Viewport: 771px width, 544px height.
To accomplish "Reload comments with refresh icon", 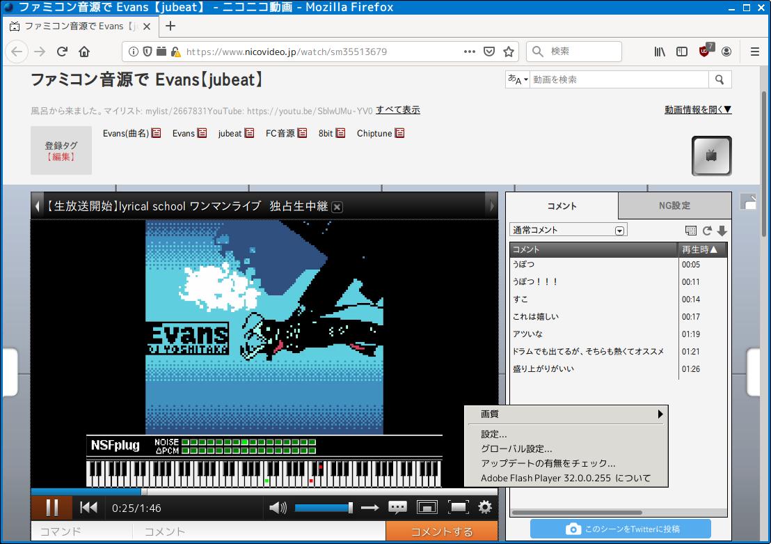I will (x=707, y=231).
